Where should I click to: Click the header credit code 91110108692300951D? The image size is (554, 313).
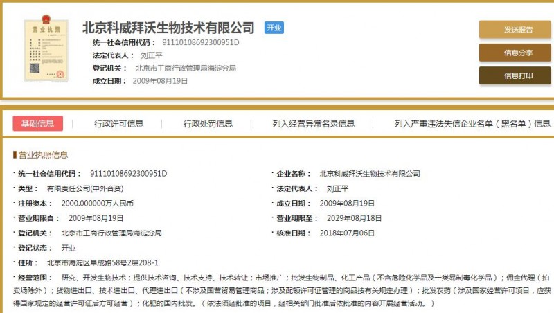(x=201, y=43)
